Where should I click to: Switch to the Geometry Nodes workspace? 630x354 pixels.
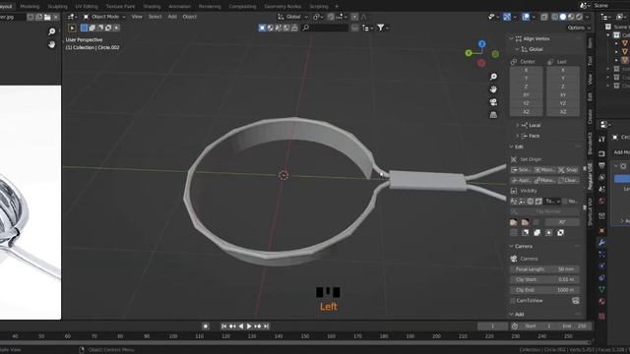point(283,6)
